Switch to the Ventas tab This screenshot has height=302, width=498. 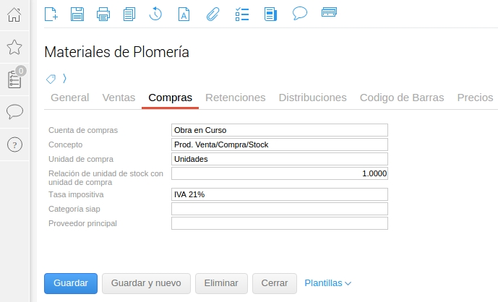(x=119, y=98)
